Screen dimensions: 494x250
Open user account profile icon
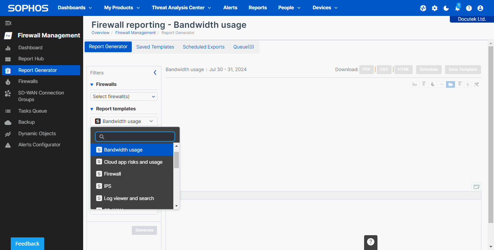tap(480, 8)
